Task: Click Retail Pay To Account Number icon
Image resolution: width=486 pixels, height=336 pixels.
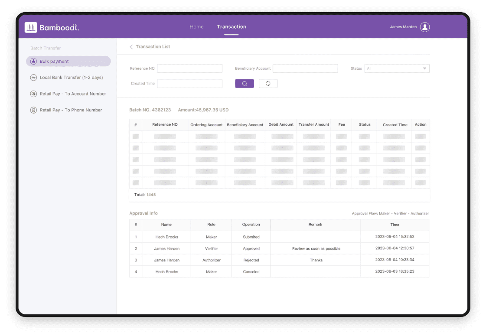Action: click(33, 94)
